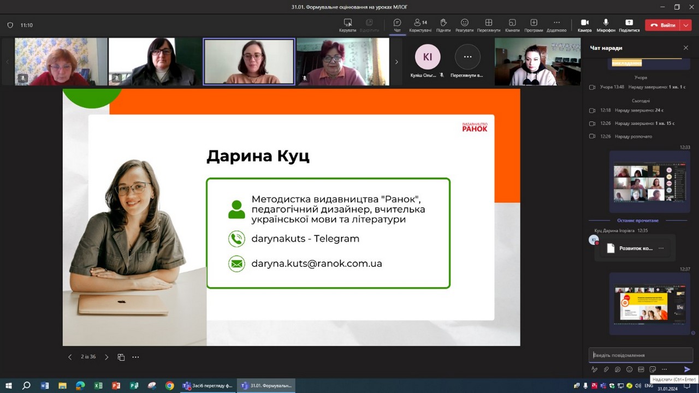The image size is (699, 393).
Task: Leave the meeting with Вийти
Action: point(662,25)
